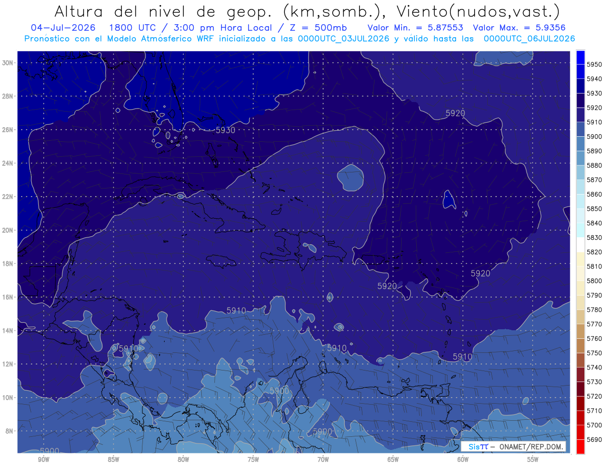This screenshot has width=604, height=466.
Task: Click the legend value 5820
Action: (x=594, y=252)
